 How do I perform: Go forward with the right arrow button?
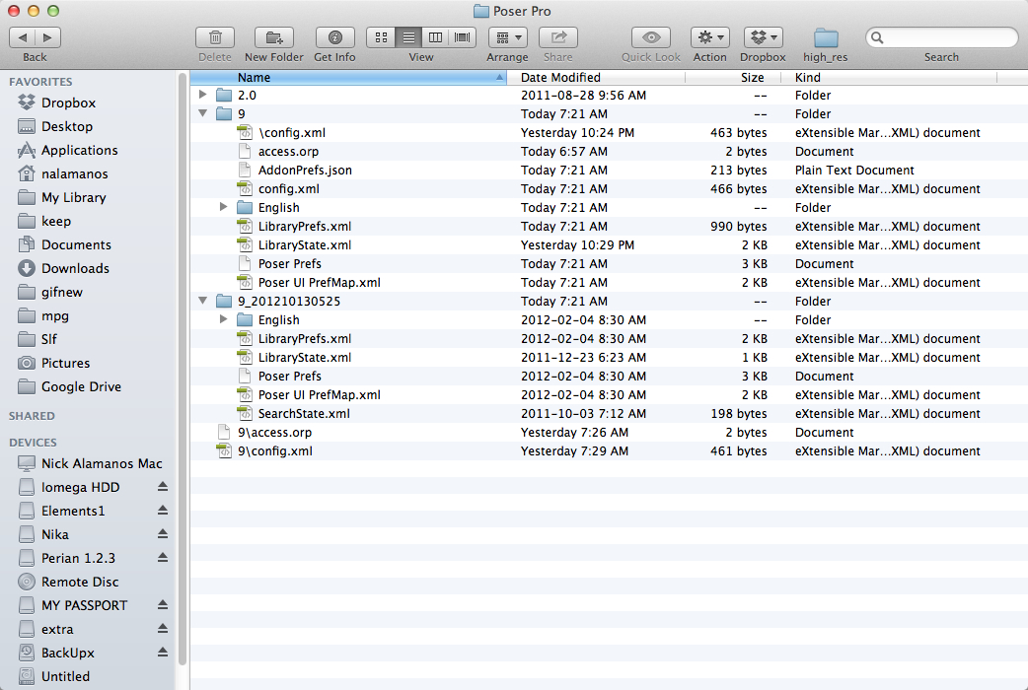48,37
